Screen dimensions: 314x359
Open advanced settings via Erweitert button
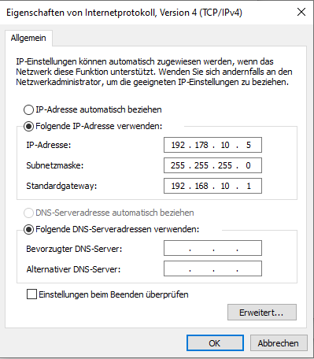coord(262,313)
